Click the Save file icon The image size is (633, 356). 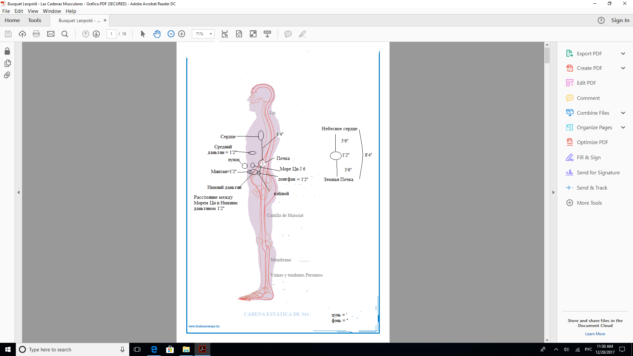point(8,34)
